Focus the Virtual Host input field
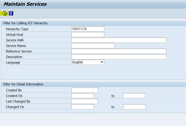The image size is (186, 126). coord(88,35)
